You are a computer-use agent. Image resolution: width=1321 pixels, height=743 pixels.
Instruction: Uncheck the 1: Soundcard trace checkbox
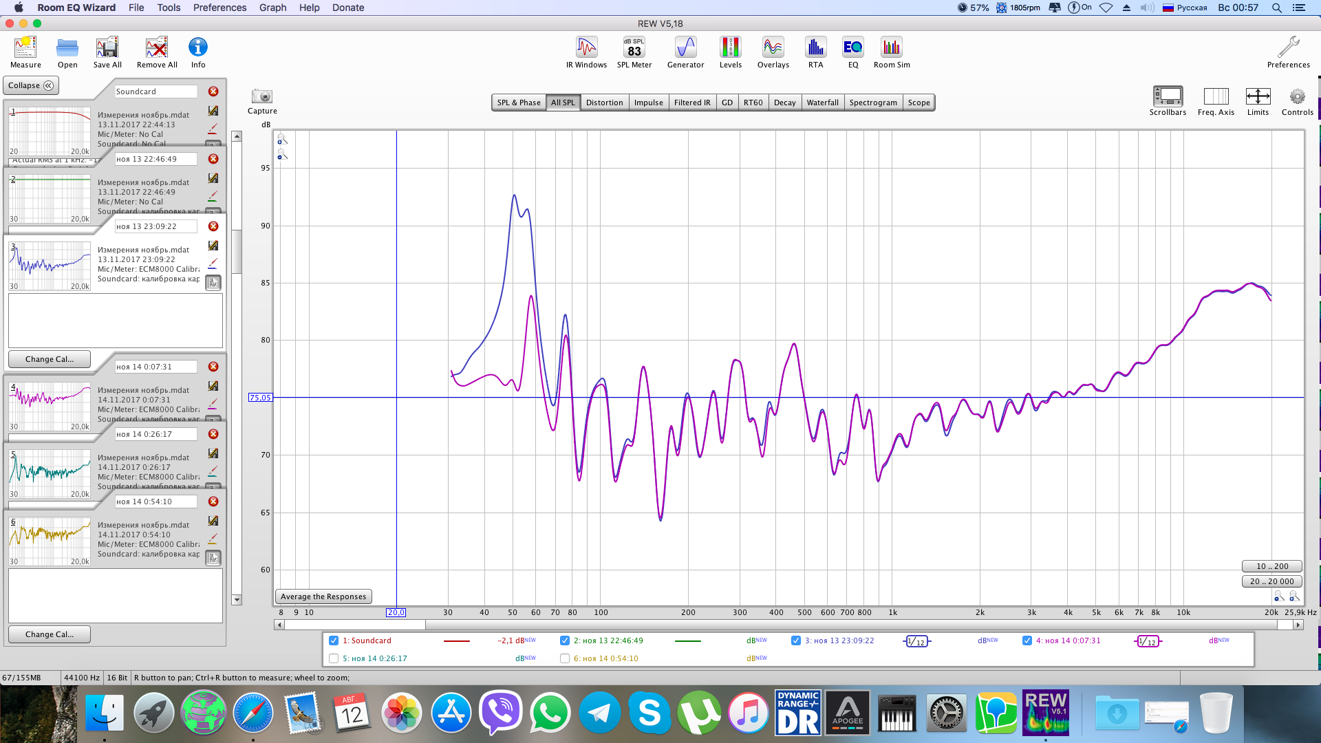tap(334, 640)
